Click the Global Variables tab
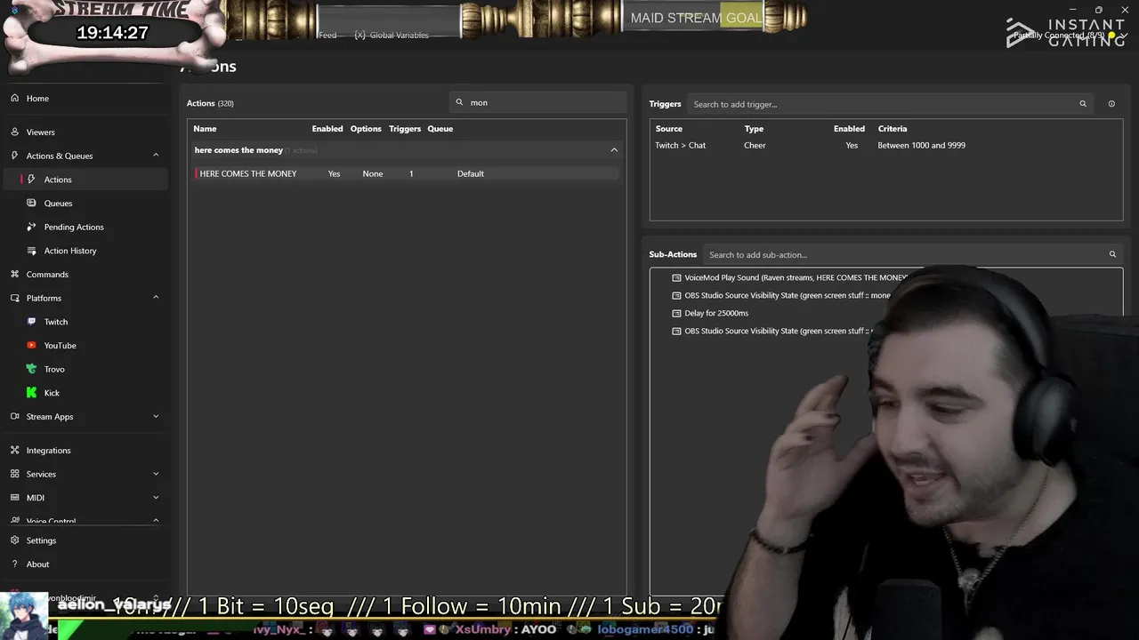The image size is (1139, 640). tap(392, 36)
